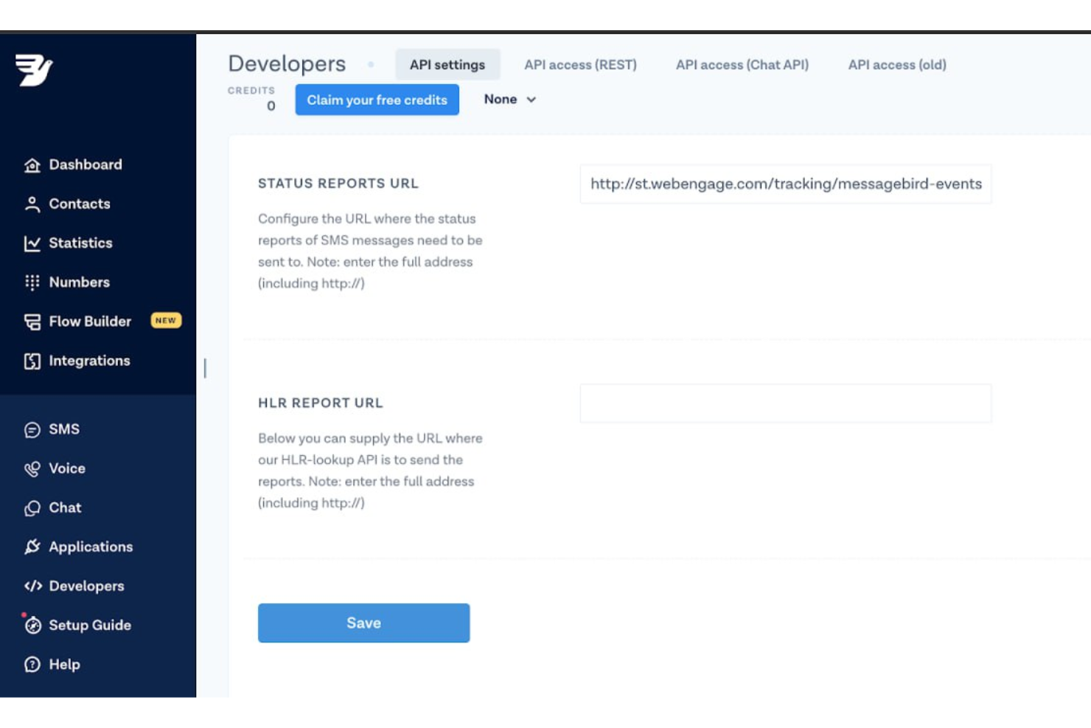Screen dimensions: 1091x728
Task: Click the SMS speech bubble icon
Action: (x=32, y=429)
